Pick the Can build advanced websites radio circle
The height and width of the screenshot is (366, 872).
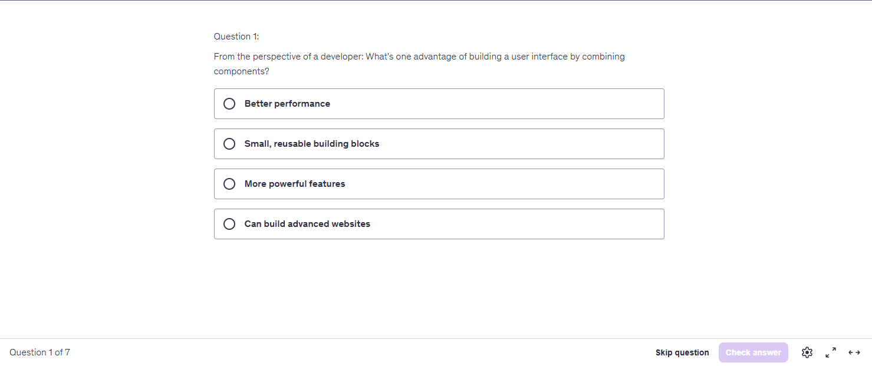pyautogui.click(x=229, y=224)
